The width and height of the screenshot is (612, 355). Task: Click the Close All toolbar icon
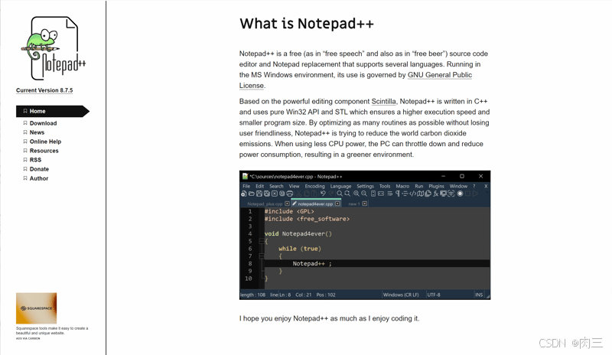282,194
